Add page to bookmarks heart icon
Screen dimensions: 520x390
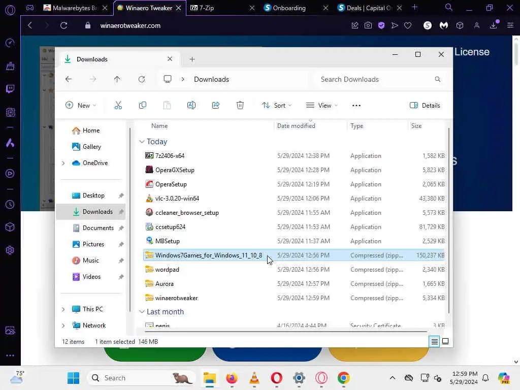click(408, 25)
